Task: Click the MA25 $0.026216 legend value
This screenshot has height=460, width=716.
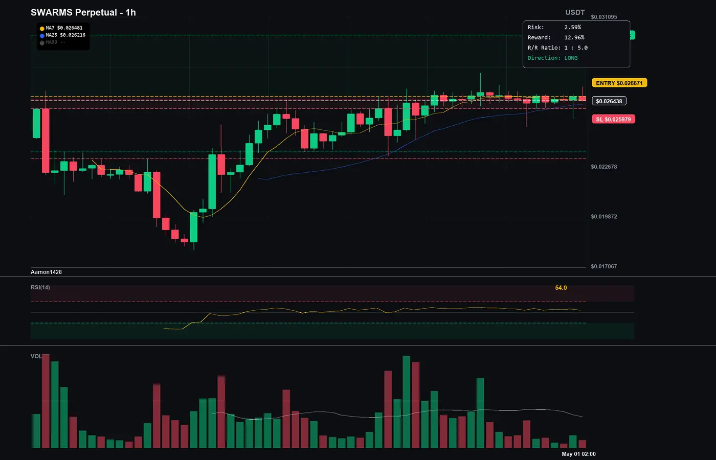Action: tap(65, 35)
